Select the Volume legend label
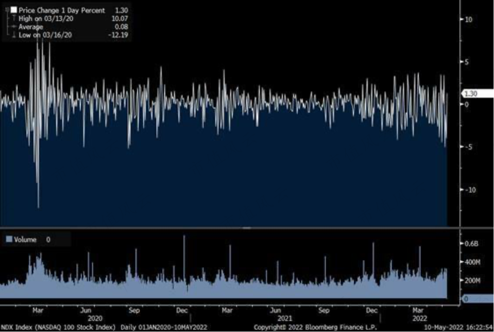494x332 pixels. [25, 240]
